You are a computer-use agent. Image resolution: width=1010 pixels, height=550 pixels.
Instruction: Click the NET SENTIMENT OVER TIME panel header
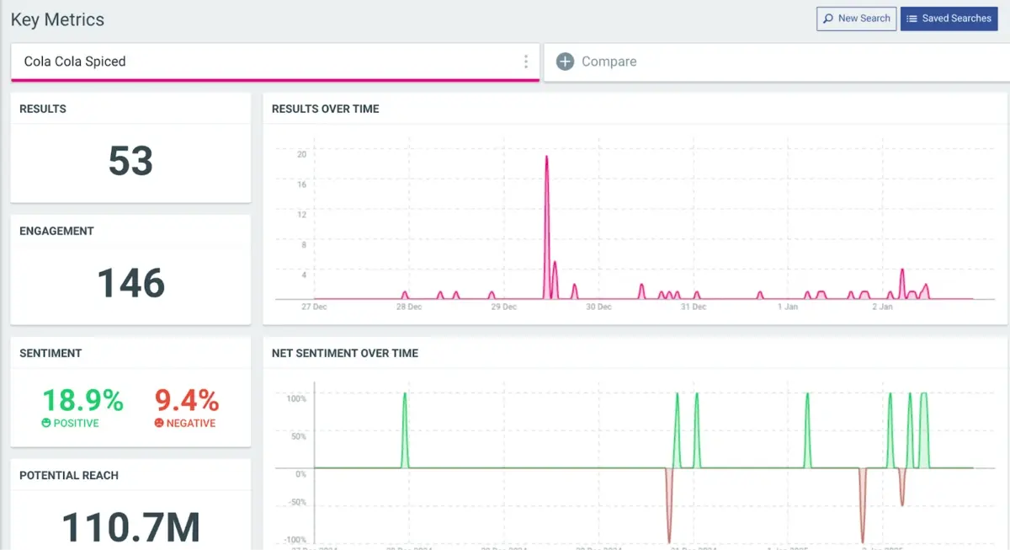coord(345,354)
